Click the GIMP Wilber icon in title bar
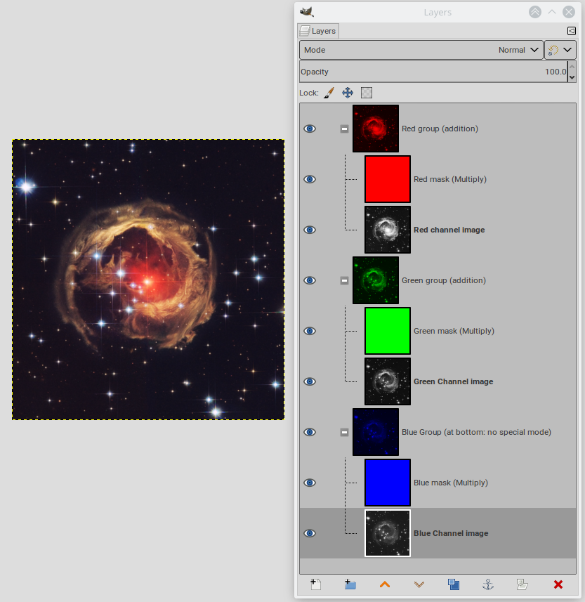Screen dimensions: 585x602 307,12
